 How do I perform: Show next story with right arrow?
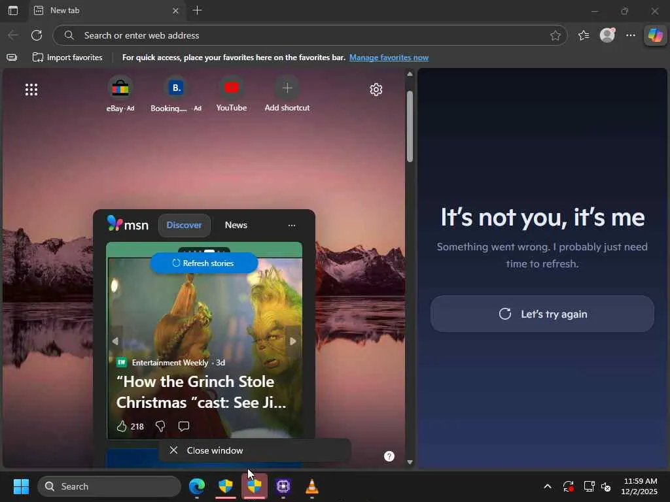click(292, 341)
